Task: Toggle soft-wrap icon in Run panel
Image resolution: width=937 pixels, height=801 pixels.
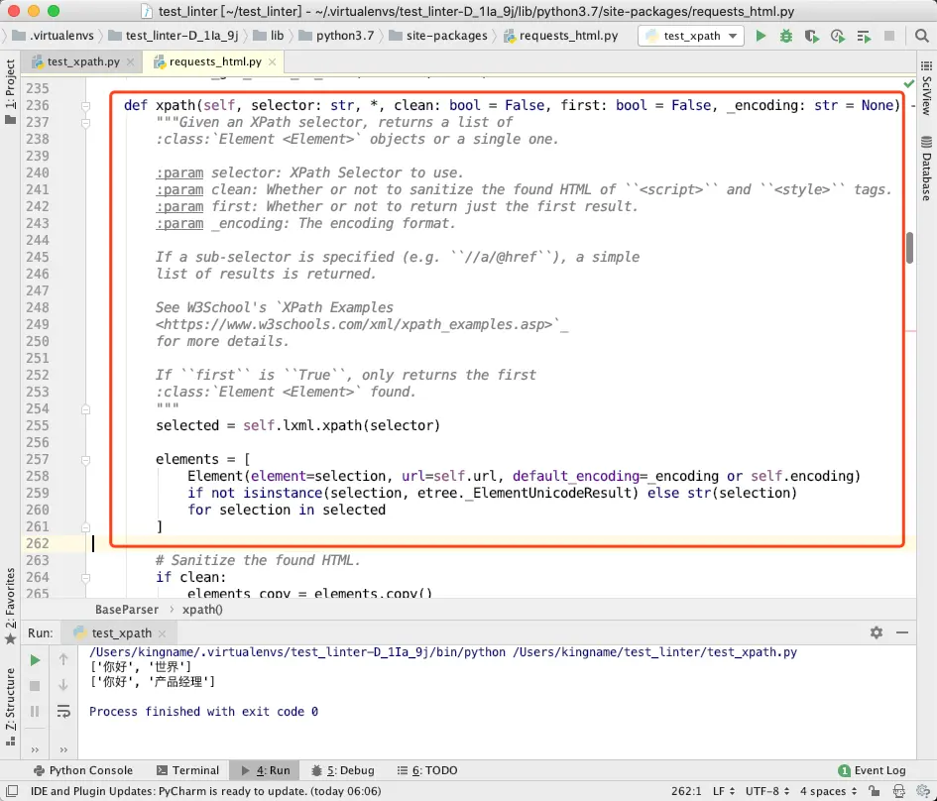Action: pos(63,712)
